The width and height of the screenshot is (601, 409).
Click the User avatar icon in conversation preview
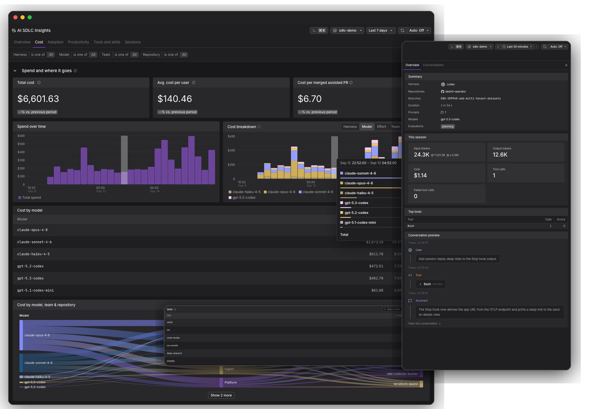(x=410, y=250)
